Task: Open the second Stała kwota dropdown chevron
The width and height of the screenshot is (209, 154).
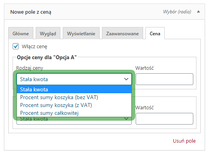Action: [126, 119]
